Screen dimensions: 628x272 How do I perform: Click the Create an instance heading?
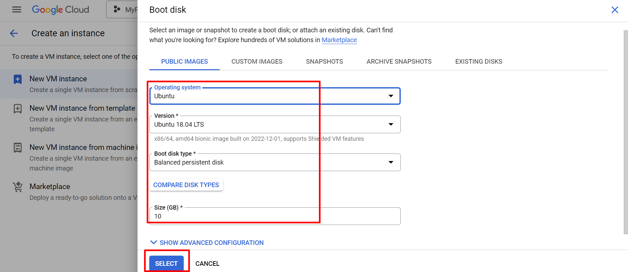point(68,33)
